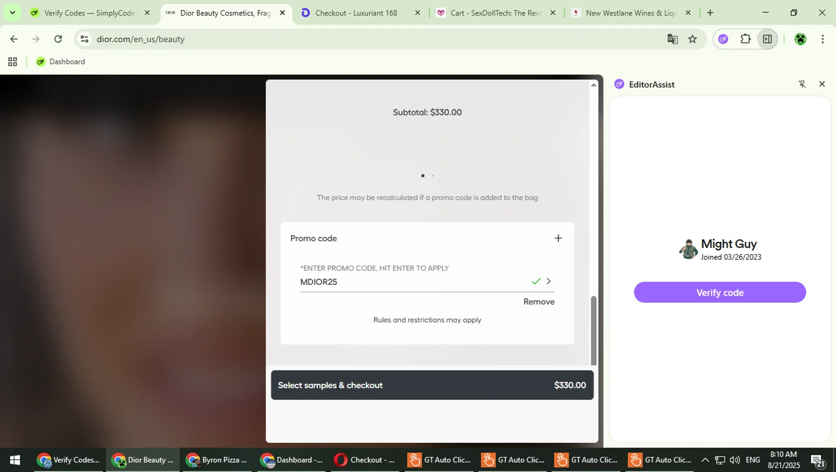Image resolution: width=836 pixels, height=472 pixels.
Task: Open the Extensions puzzle icon
Action: pos(745,39)
